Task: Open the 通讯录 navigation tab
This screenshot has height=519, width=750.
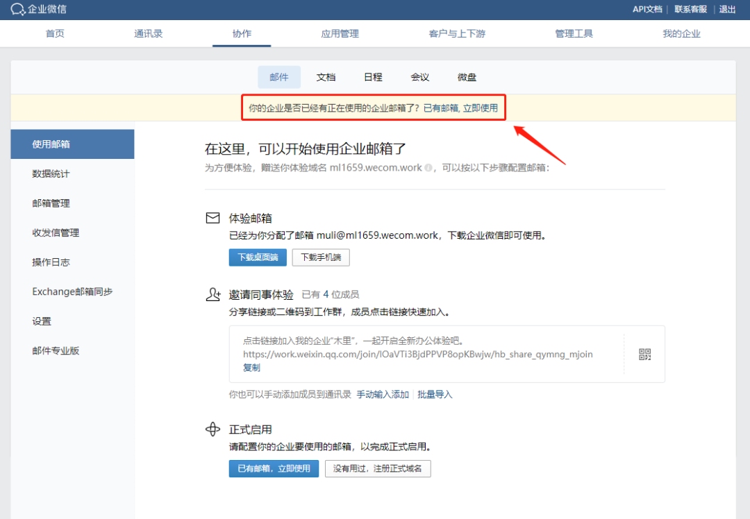Action: tap(149, 33)
